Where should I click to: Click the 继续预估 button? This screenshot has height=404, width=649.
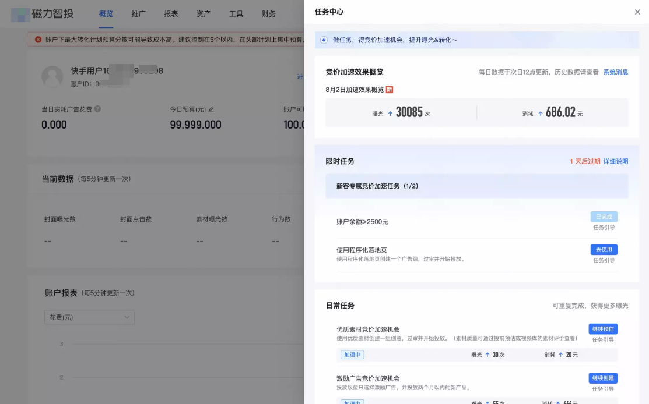point(603,329)
